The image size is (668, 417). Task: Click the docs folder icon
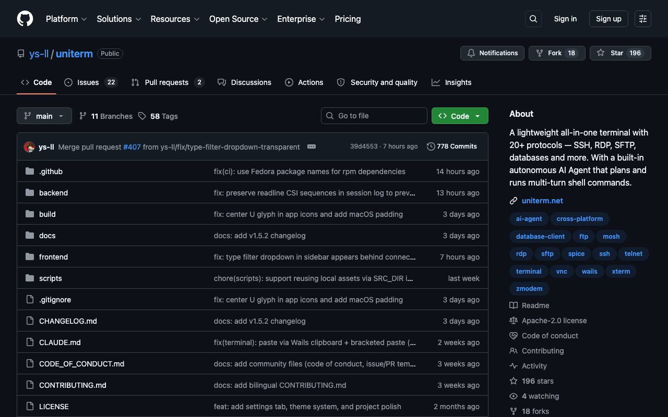(30, 236)
